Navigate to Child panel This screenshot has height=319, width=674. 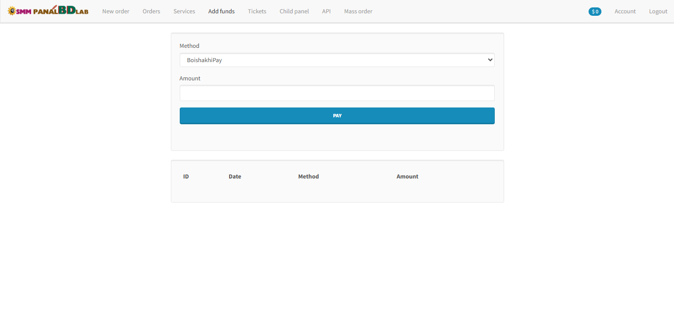click(294, 11)
